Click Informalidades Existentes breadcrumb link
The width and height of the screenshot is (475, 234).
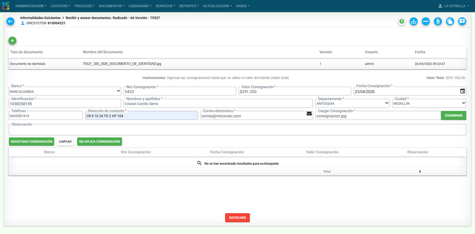click(40, 18)
